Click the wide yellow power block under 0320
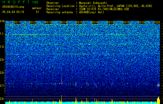The width and height of the screenshot is (163, 104). pyautogui.click(x=158, y=100)
